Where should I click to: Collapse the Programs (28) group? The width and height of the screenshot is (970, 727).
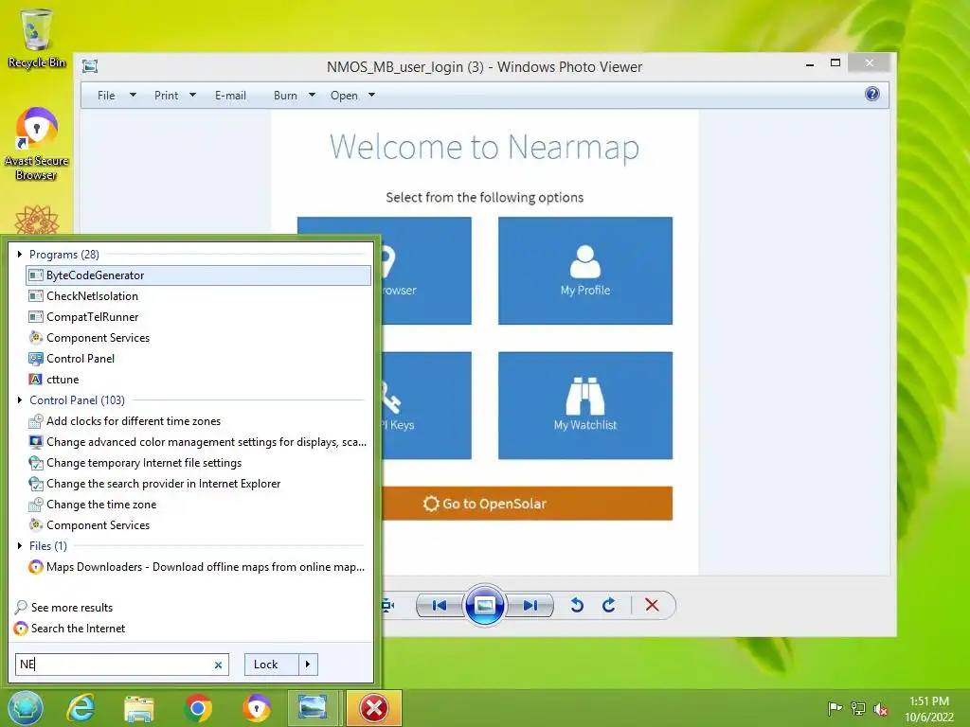[19, 254]
